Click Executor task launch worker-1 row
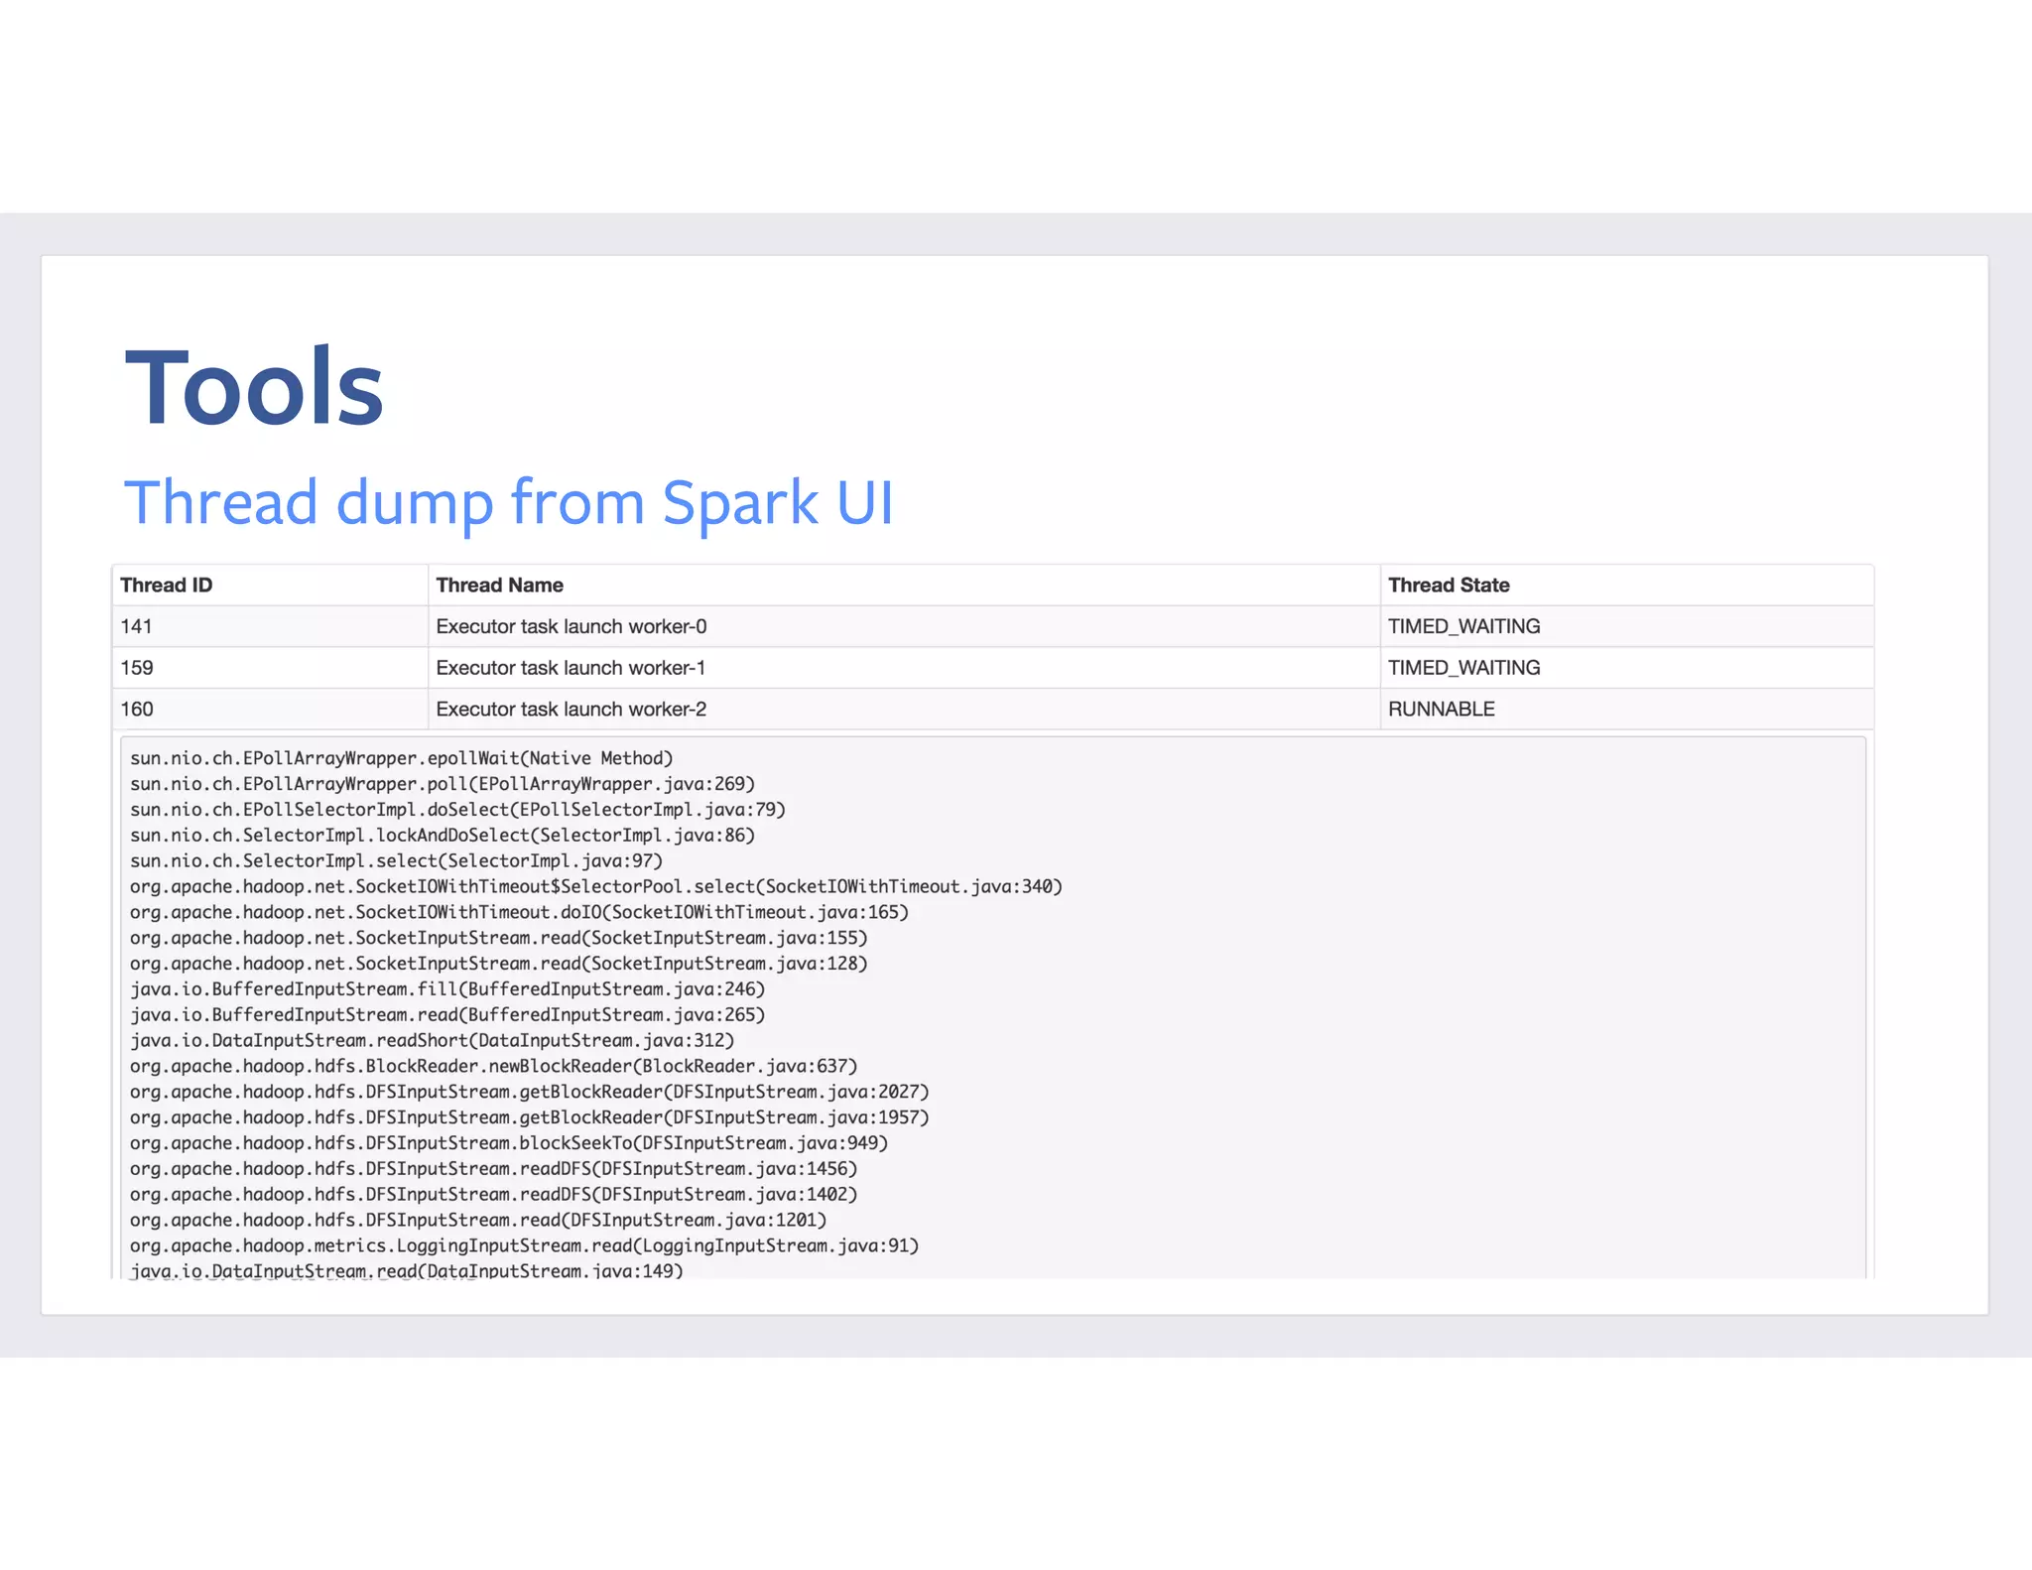The image size is (2032, 1570). coord(993,668)
